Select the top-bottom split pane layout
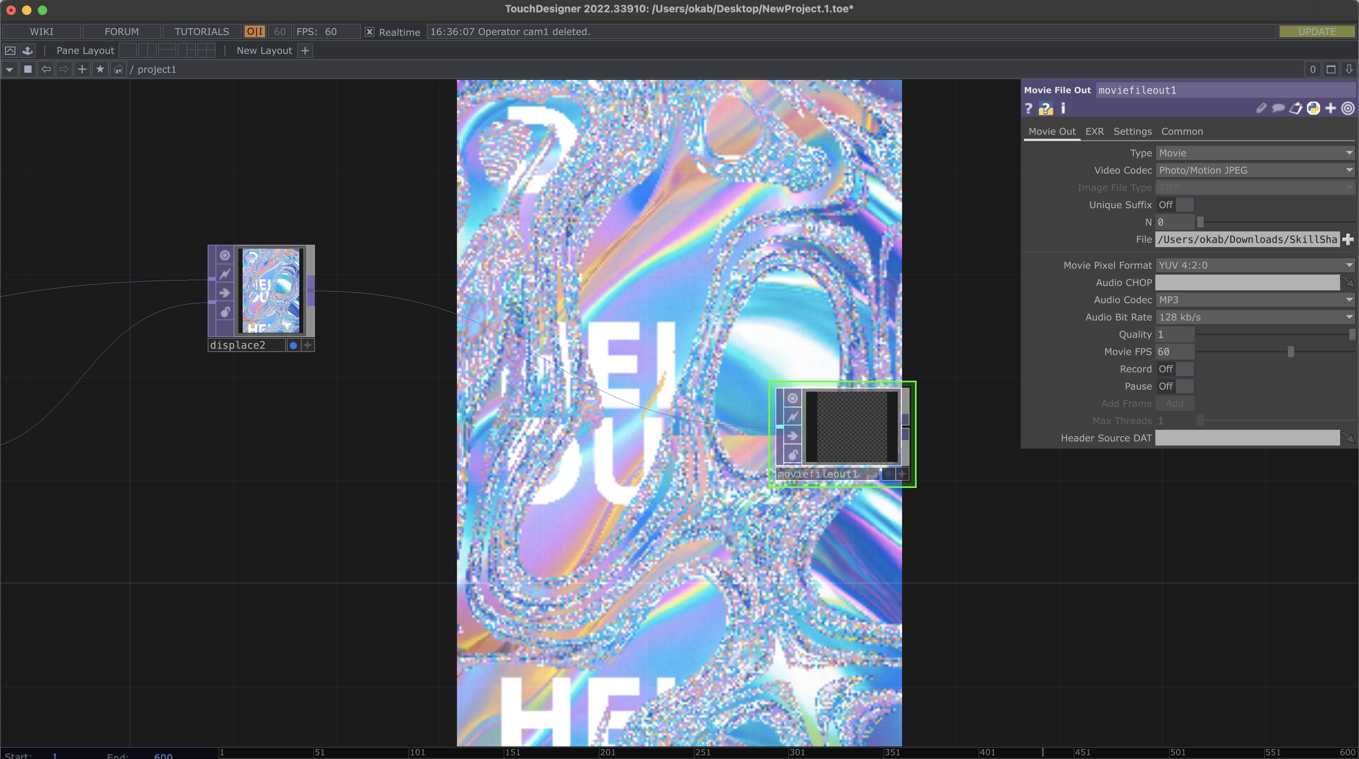1359x759 pixels. click(167, 51)
